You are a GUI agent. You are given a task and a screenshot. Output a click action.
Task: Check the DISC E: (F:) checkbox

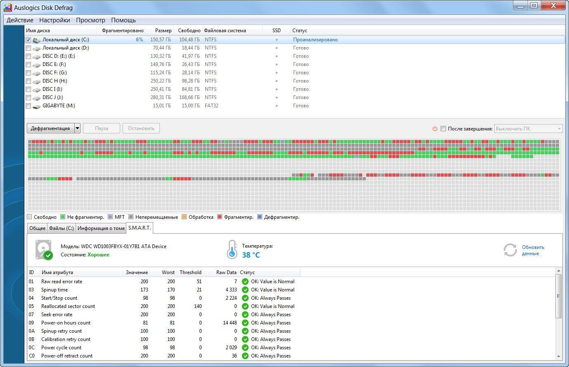[28, 65]
